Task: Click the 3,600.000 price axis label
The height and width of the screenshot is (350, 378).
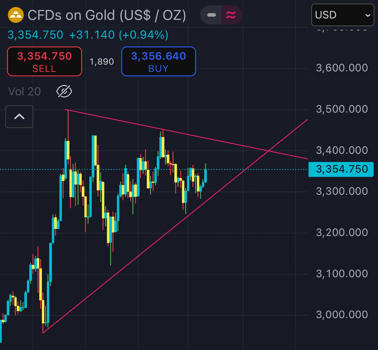Action: [342, 68]
